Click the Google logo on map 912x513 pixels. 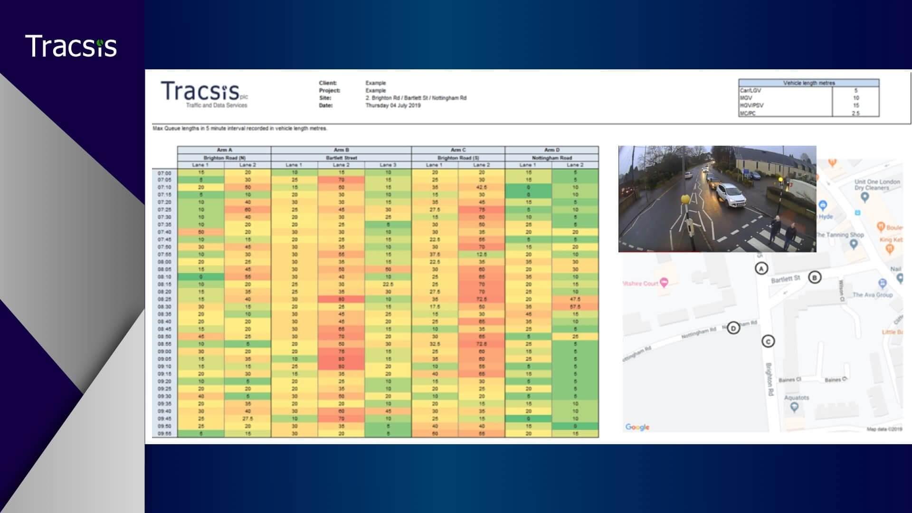(637, 427)
